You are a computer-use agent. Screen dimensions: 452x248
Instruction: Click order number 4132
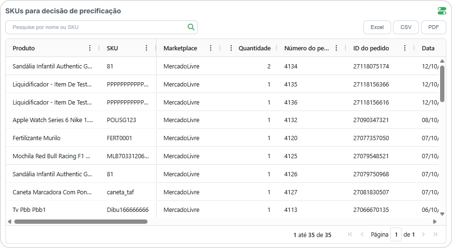[x=291, y=120]
